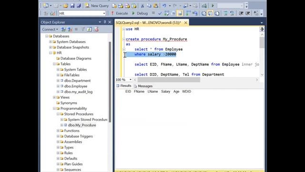The height and width of the screenshot is (172, 305).
Task: Click the Comment out selected lines icon
Action: [225, 13]
